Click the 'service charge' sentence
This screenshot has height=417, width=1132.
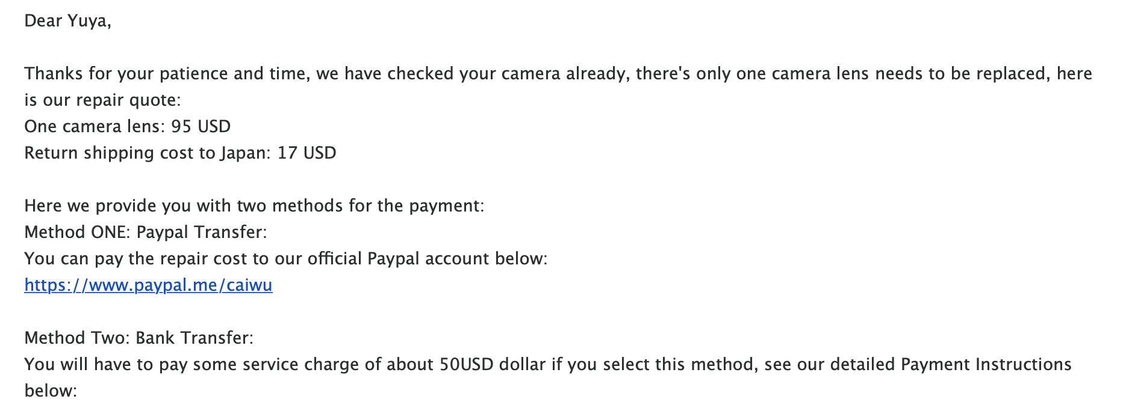tap(548, 365)
